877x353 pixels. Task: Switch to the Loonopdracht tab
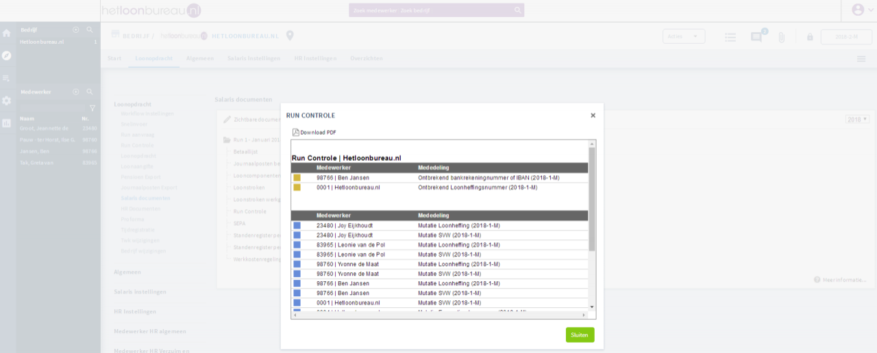(154, 58)
